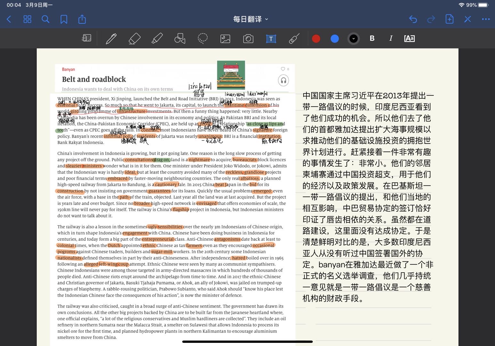Toggle pen editing mode off
Viewport: 495px width, 346px height.
coord(467,19)
